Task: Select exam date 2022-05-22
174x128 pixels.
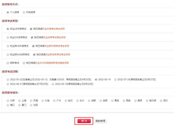Action: [x=8, y=79]
